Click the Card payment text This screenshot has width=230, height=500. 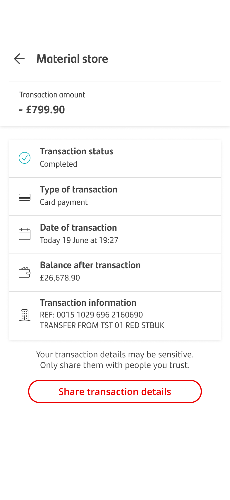pyautogui.click(x=64, y=202)
